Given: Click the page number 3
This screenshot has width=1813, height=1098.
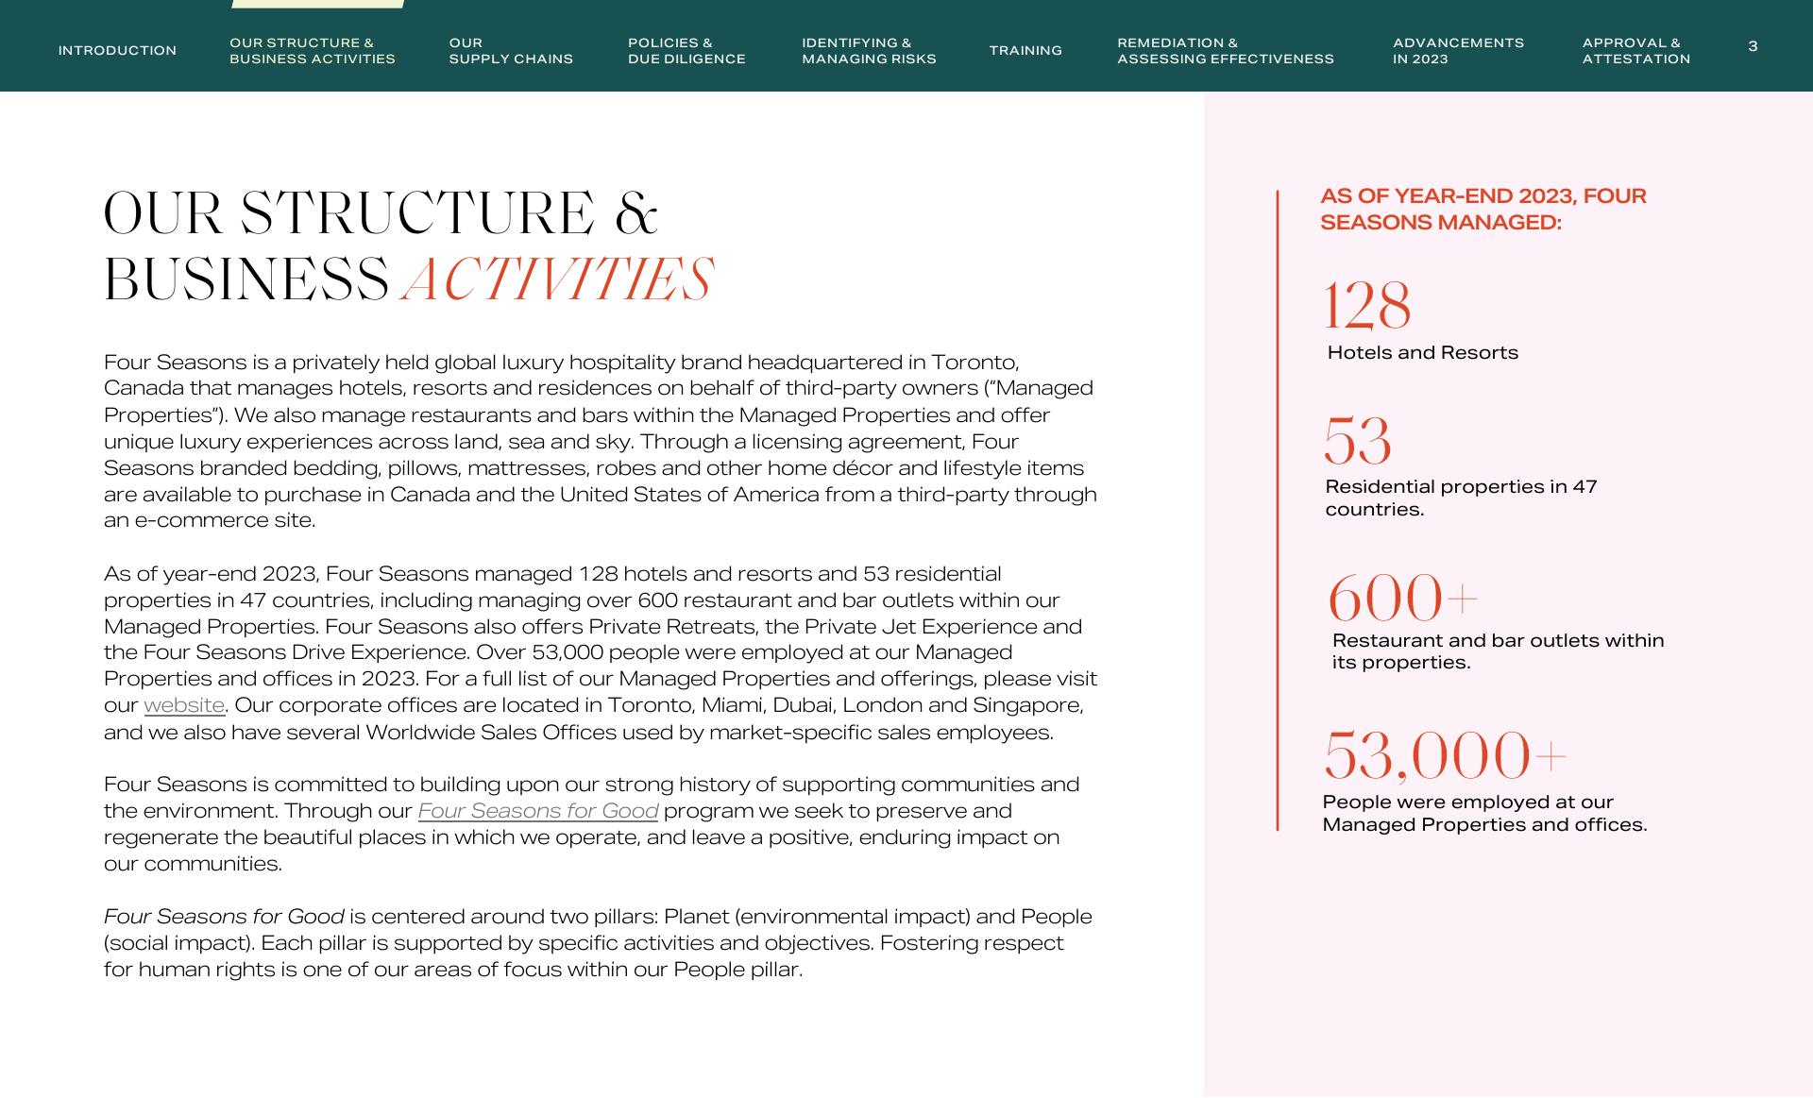Looking at the screenshot, I should coord(1753,46).
